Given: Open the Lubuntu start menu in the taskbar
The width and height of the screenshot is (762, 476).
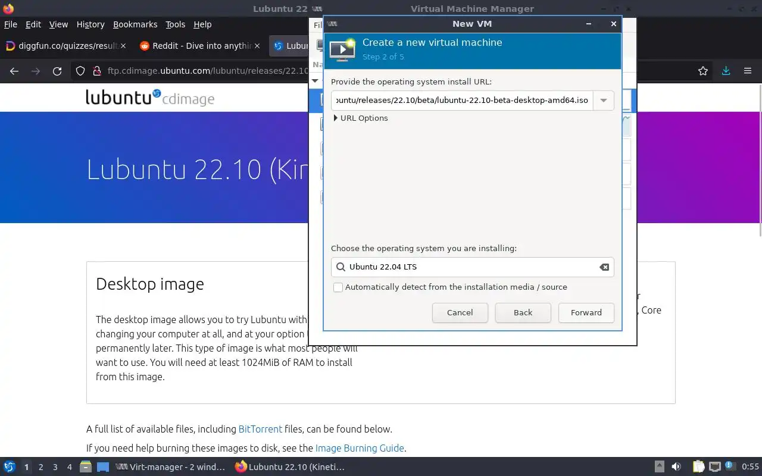Looking at the screenshot, I should 10,467.
